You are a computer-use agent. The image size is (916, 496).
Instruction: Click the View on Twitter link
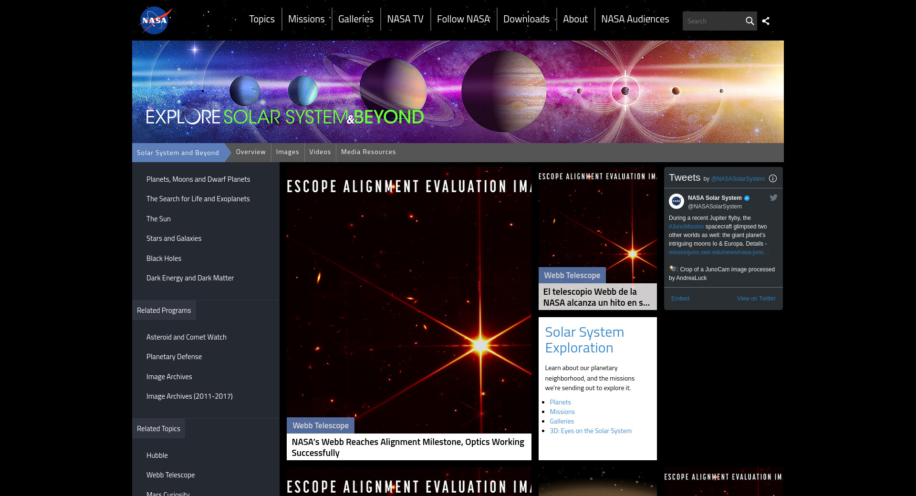[756, 299]
